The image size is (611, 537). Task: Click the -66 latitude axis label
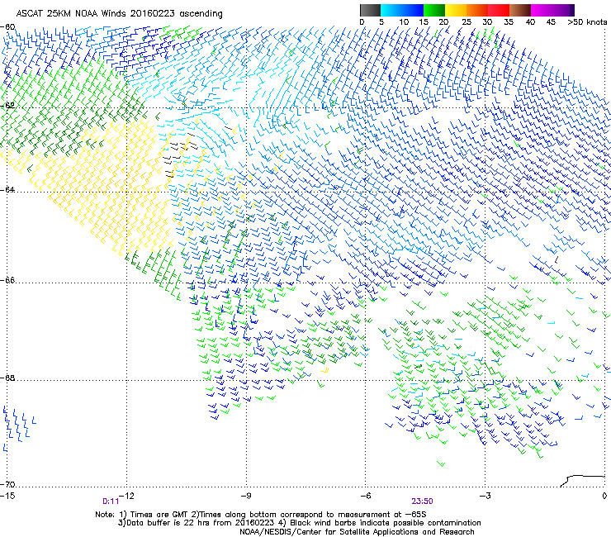pyautogui.click(x=8, y=280)
